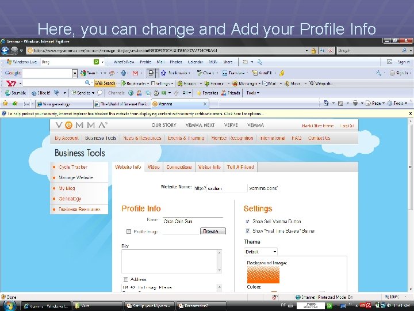Open the IE Page menu dropdown

tap(375, 104)
